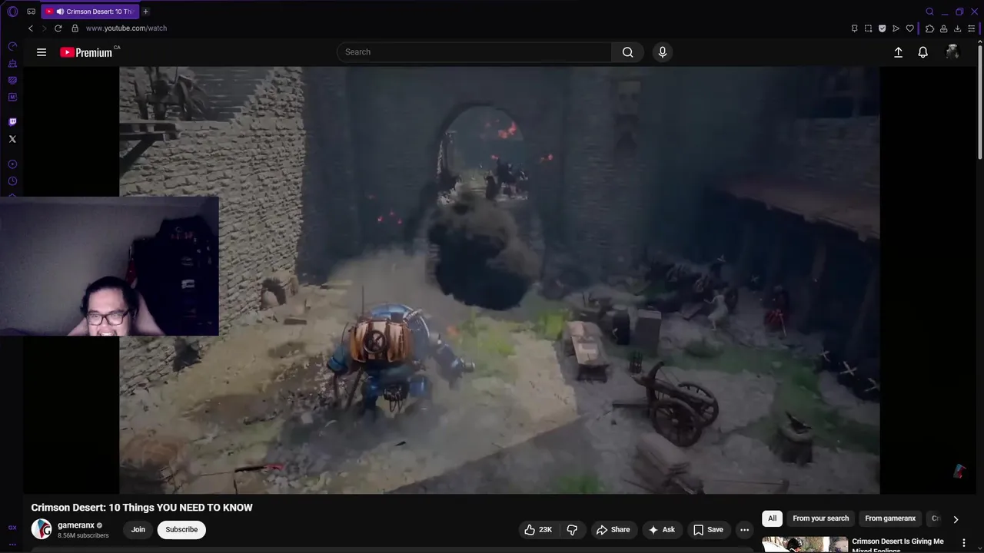Open ad blocker shield icon
This screenshot has height=553, width=984.
[x=882, y=28]
